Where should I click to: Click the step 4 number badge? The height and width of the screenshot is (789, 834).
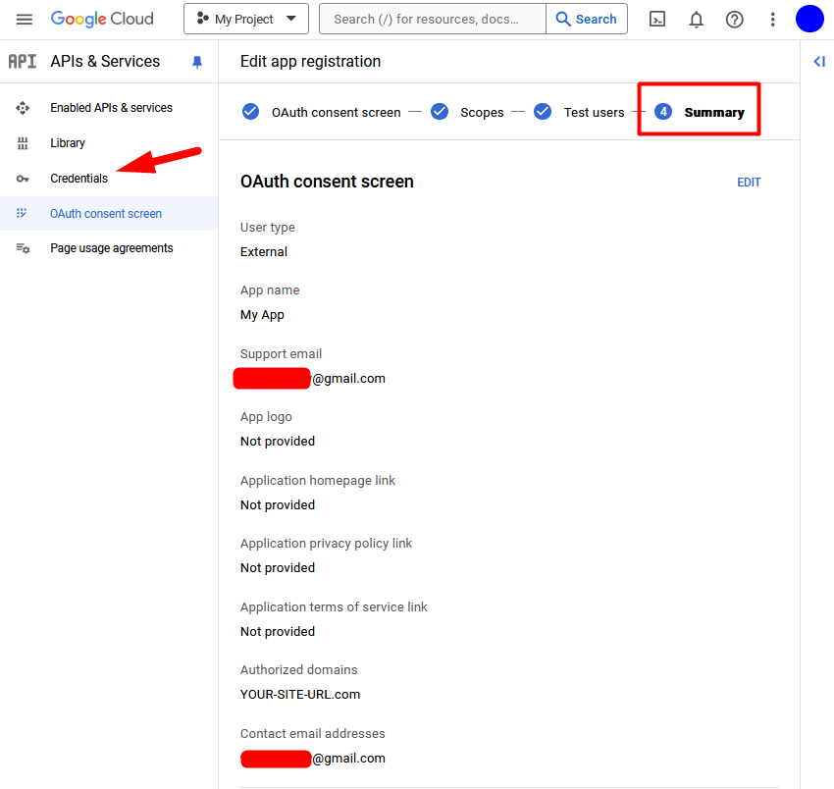coord(663,112)
